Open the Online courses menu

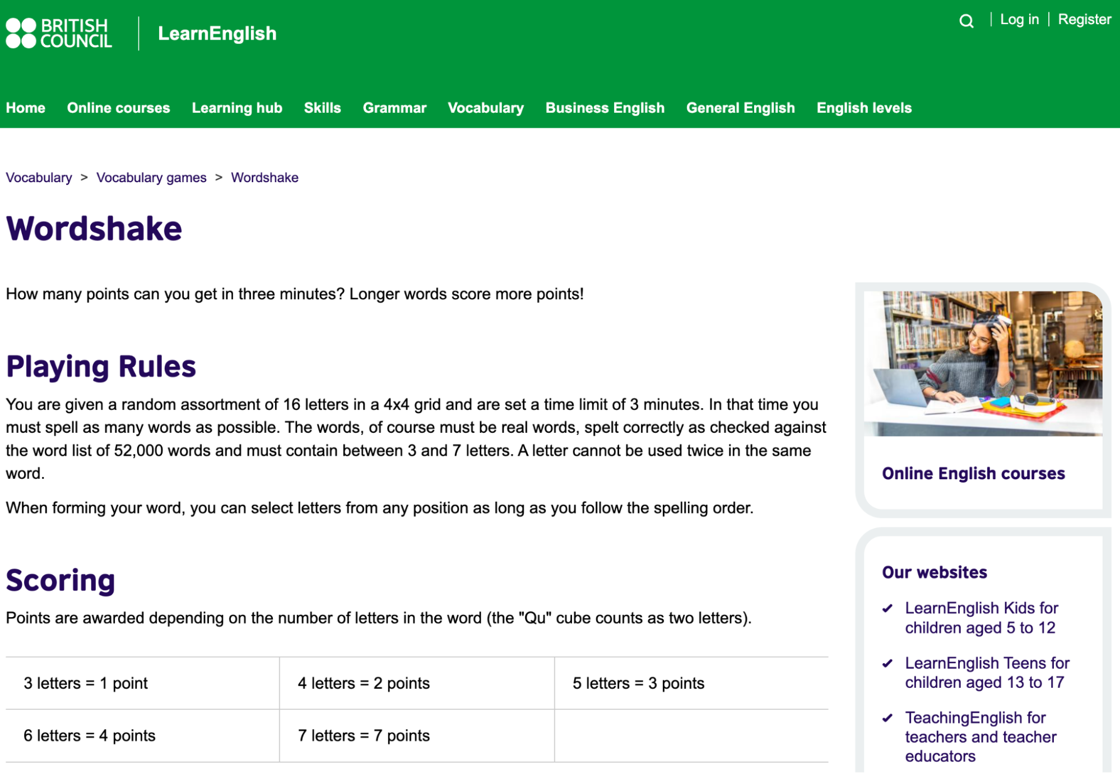(x=118, y=108)
